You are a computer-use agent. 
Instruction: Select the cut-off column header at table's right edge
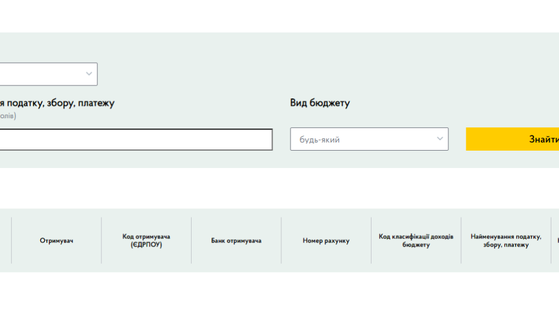(x=555, y=241)
